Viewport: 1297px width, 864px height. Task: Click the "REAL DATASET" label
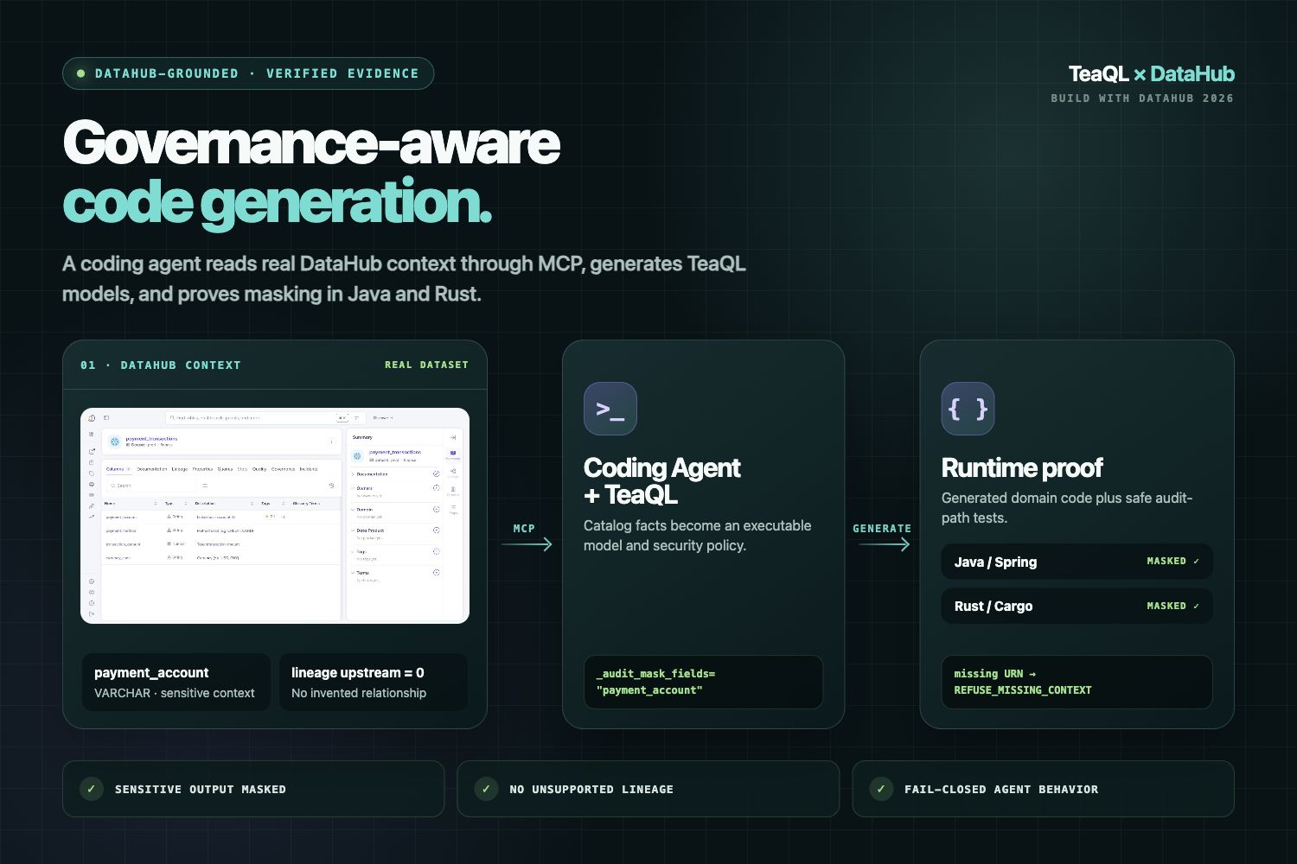tap(426, 365)
